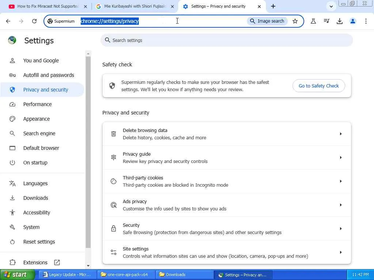Open the Windows start button
This screenshot has height=280, width=374.
coord(18,275)
